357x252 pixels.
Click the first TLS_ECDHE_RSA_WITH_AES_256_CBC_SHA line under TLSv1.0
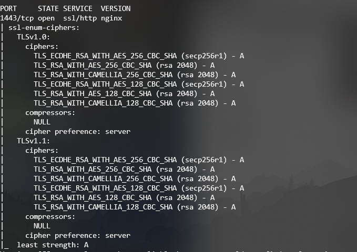click(139, 56)
